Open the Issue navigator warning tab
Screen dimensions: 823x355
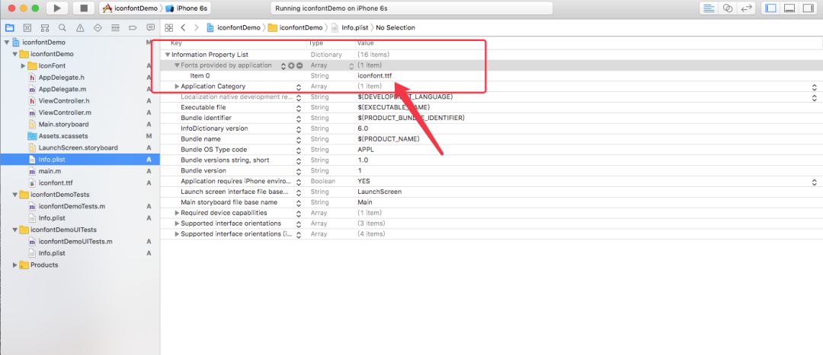(80, 28)
